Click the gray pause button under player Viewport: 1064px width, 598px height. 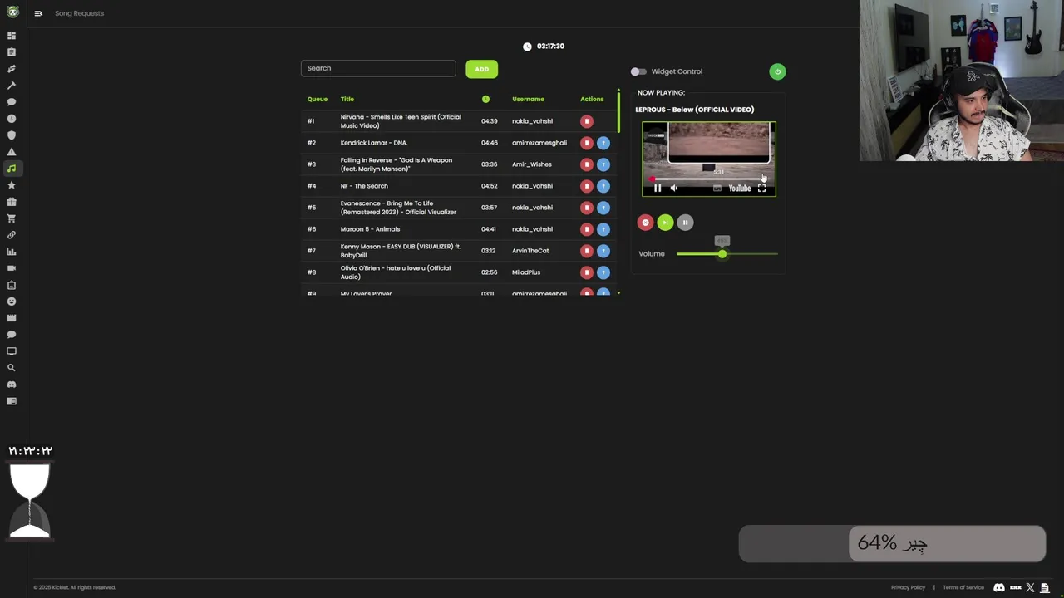click(685, 223)
